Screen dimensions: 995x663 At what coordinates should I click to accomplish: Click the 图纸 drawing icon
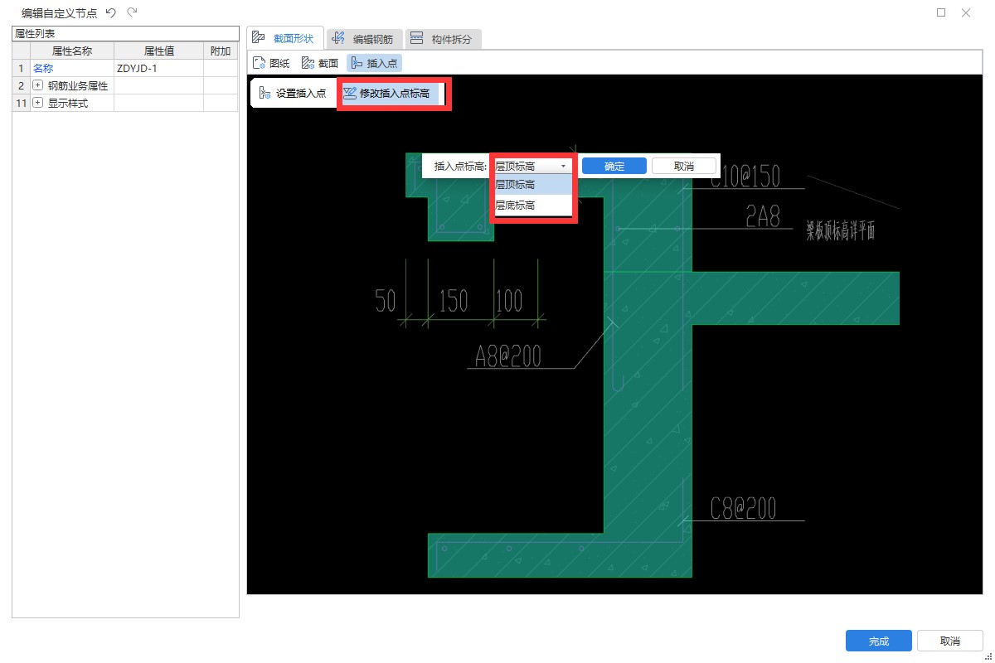click(x=259, y=63)
